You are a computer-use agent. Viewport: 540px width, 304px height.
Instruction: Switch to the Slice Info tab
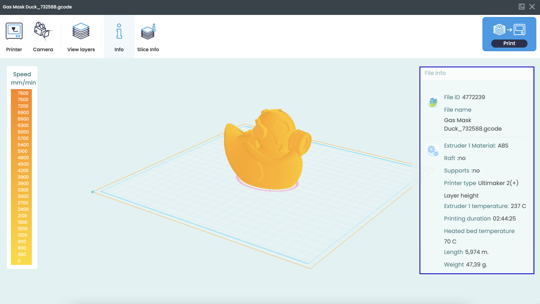[x=147, y=36]
